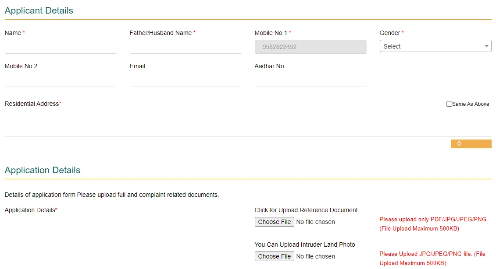
Task: Click the greyed Mobile No 1 field
Action: click(310, 47)
